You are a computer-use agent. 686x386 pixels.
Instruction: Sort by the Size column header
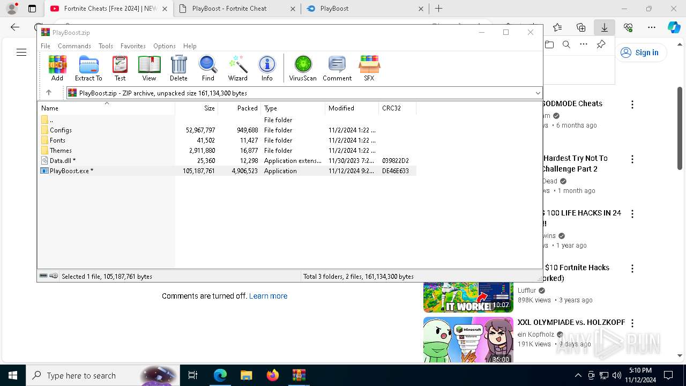point(197,108)
